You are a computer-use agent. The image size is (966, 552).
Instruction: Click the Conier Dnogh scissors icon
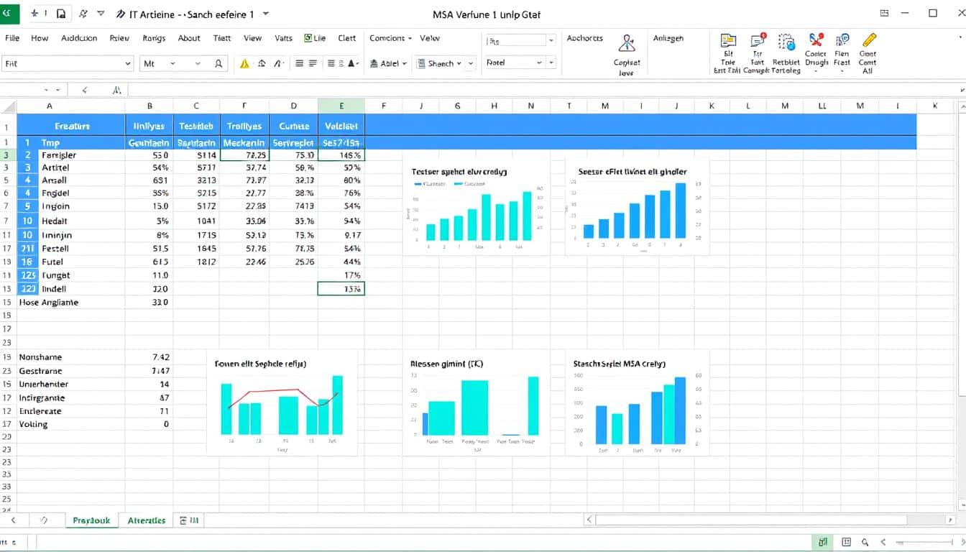(816, 40)
